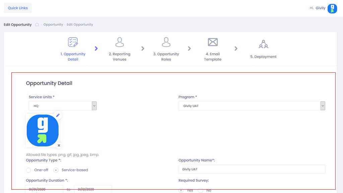This screenshot has height=193, width=343.
Task: Click the Email Template envelope icon
Action: [213, 42]
